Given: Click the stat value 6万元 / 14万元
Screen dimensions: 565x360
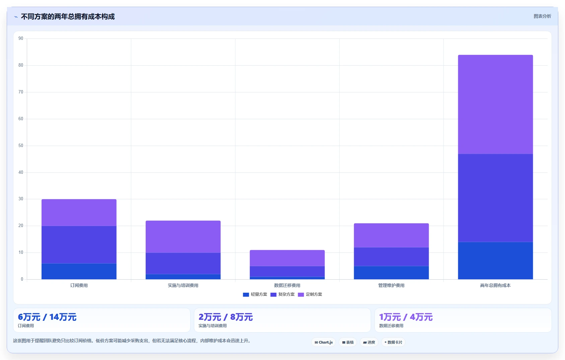Looking at the screenshot, I should click(47, 317).
